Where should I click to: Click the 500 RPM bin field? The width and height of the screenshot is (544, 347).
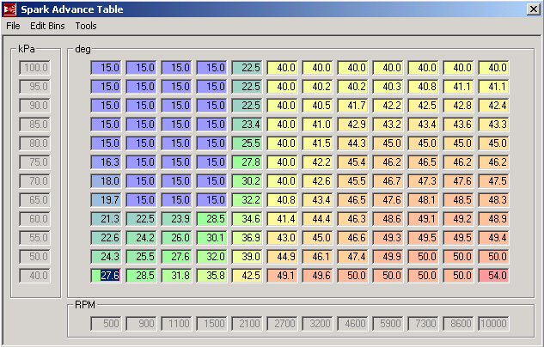coord(106,325)
